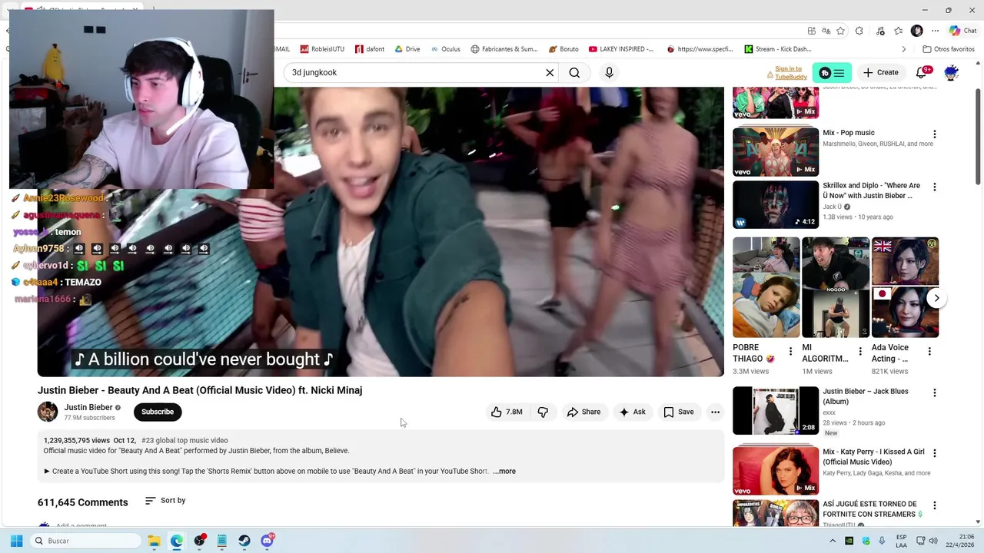Open File Explorer from taskbar
Viewport: 984px width, 553px height.
tap(154, 541)
